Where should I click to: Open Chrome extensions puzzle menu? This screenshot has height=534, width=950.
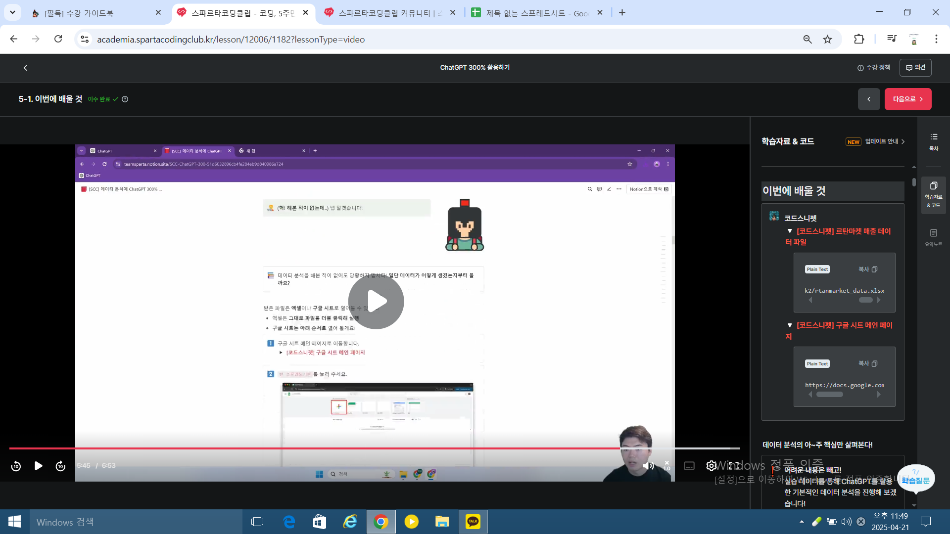tap(859, 39)
